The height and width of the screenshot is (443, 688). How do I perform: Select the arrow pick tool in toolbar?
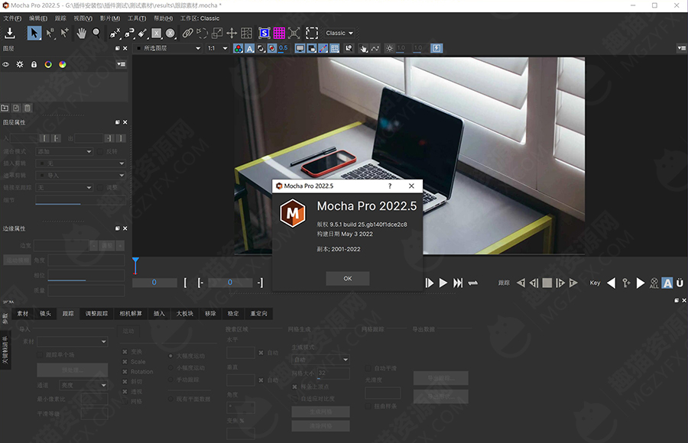(34, 33)
